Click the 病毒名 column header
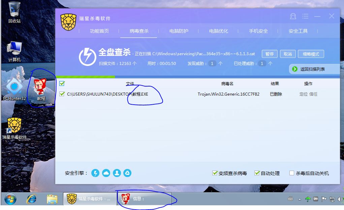Image resolution: width=344 pixels, height=210 pixels. pos(227,83)
